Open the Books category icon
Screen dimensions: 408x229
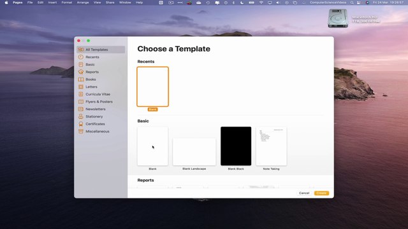[x=81, y=79]
